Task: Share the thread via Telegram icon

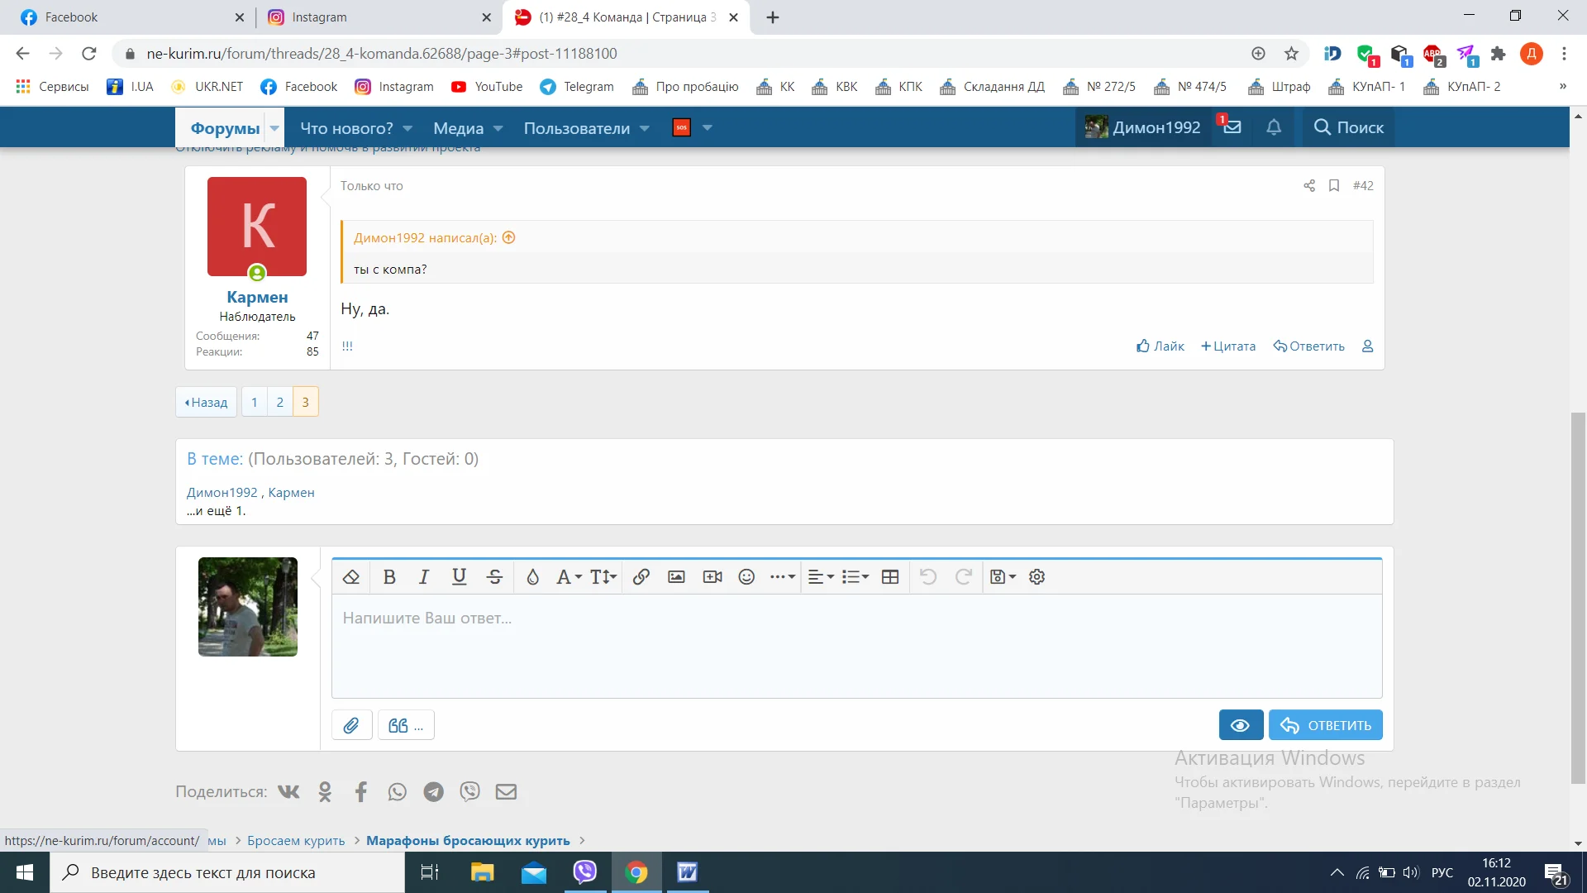Action: (x=433, y=792)
